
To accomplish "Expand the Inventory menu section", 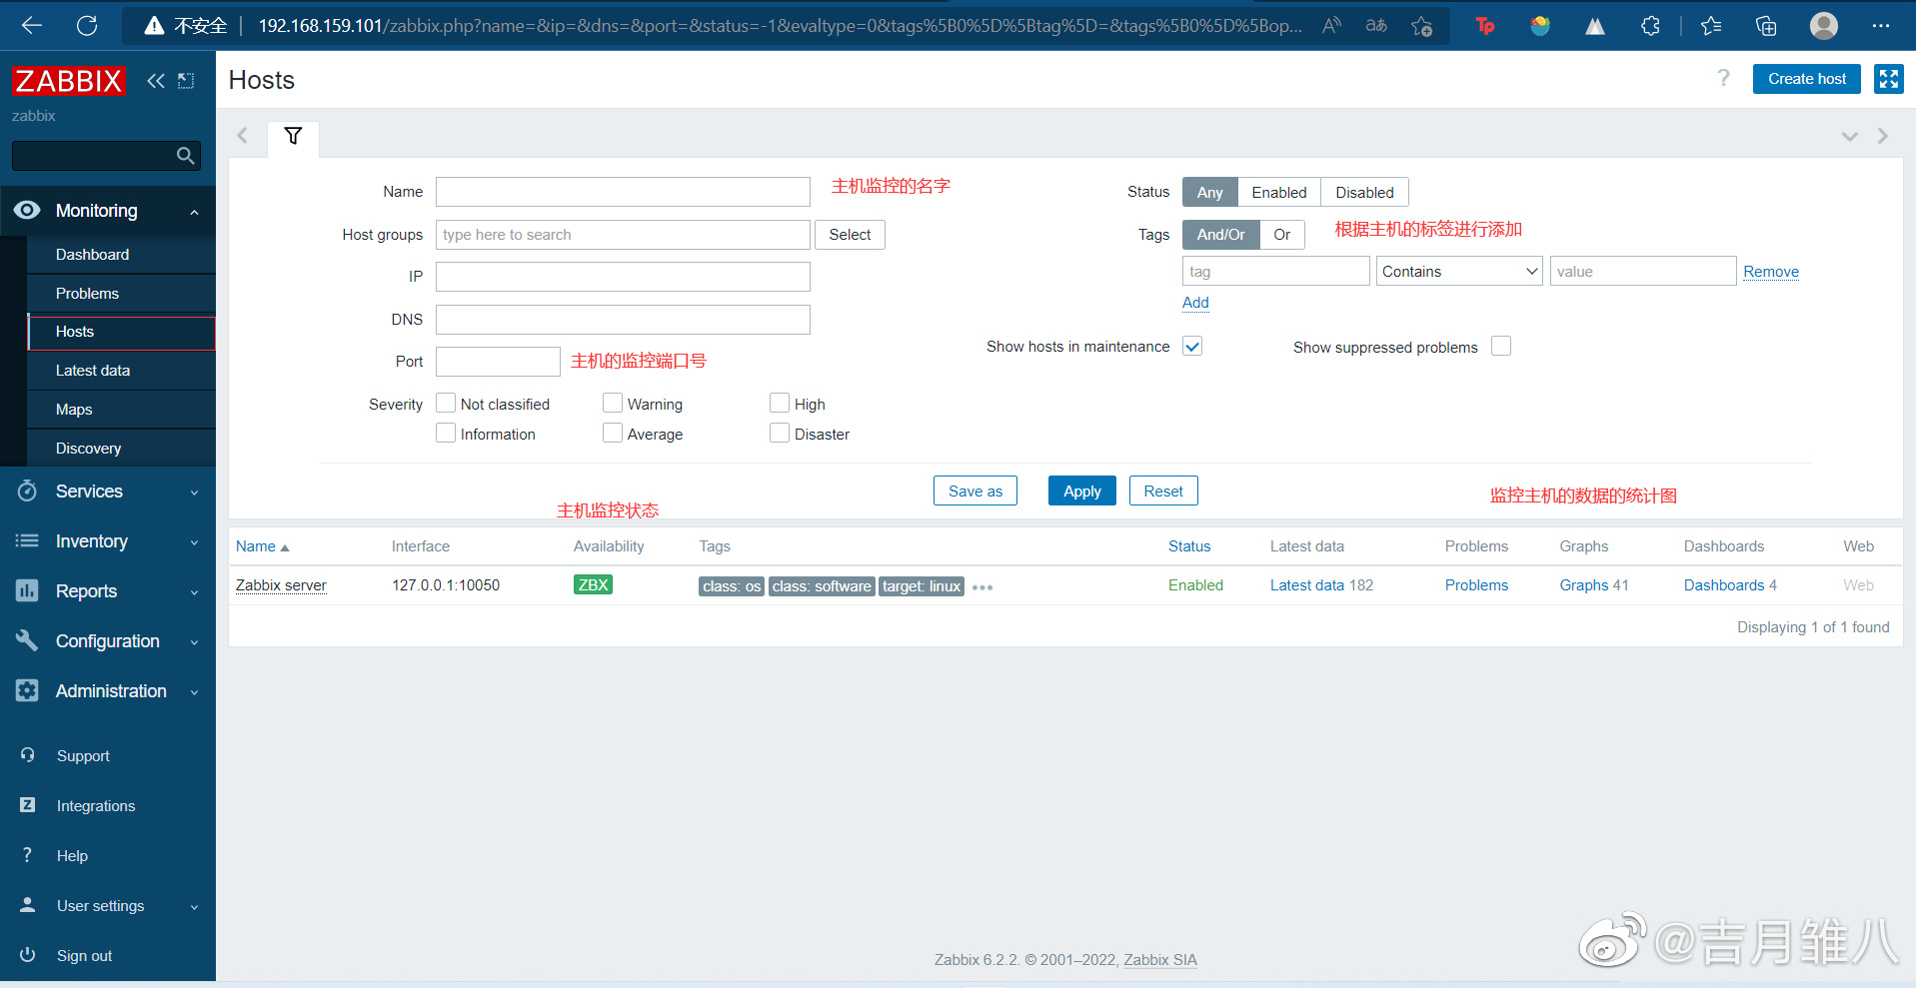I will tap(108, 541).
